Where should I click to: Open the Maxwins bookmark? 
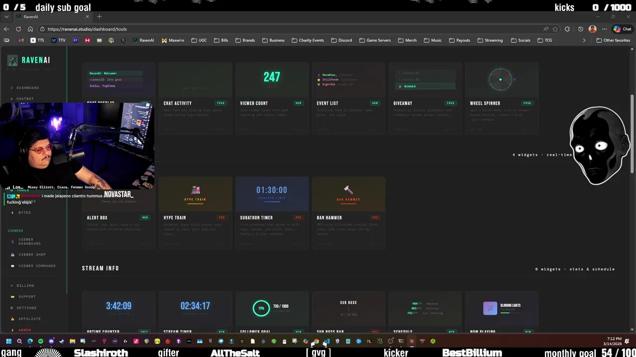point(173,40)
